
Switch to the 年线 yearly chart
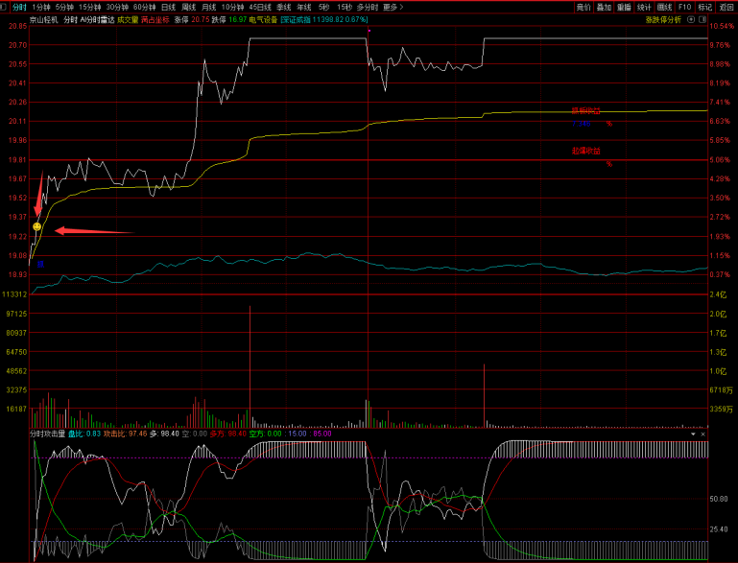click(304, 7)
